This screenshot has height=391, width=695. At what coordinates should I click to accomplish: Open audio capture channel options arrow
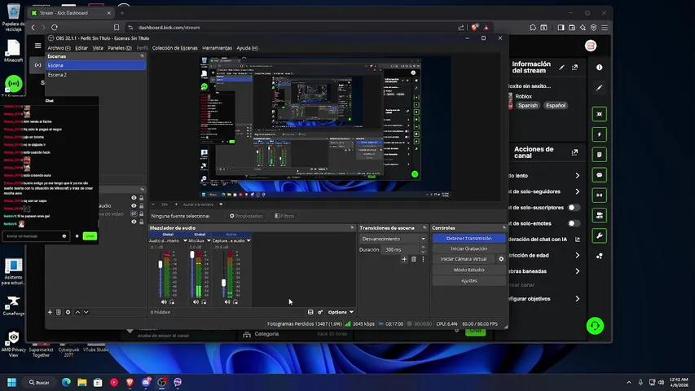point(249,241)
